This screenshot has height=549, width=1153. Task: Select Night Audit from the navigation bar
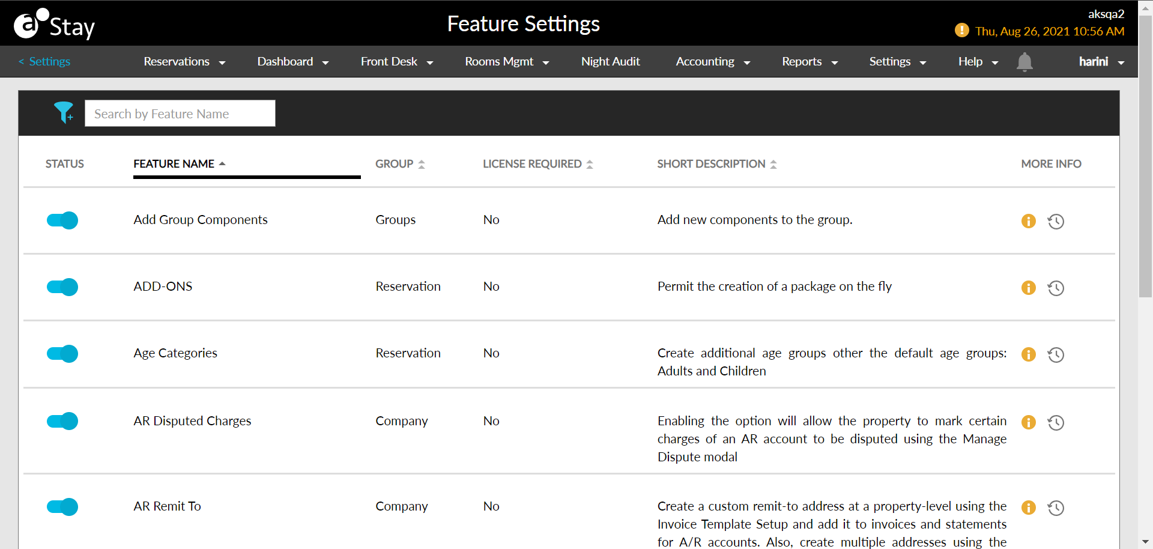[x=610, y=61]
